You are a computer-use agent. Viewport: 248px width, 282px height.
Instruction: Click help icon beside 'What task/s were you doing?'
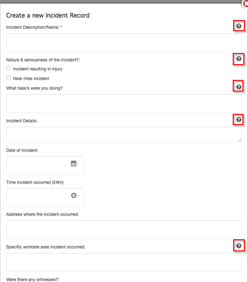(239, 87)
